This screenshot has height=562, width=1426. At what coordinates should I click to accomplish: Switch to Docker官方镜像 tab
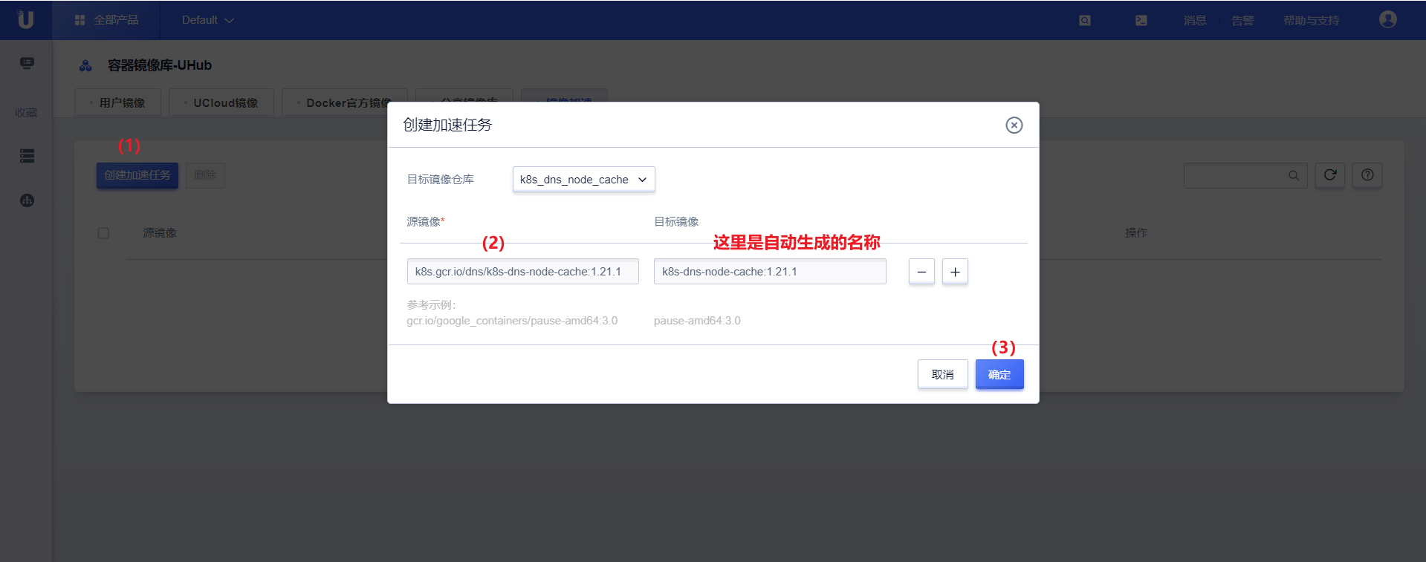click(x=345, y=102)
